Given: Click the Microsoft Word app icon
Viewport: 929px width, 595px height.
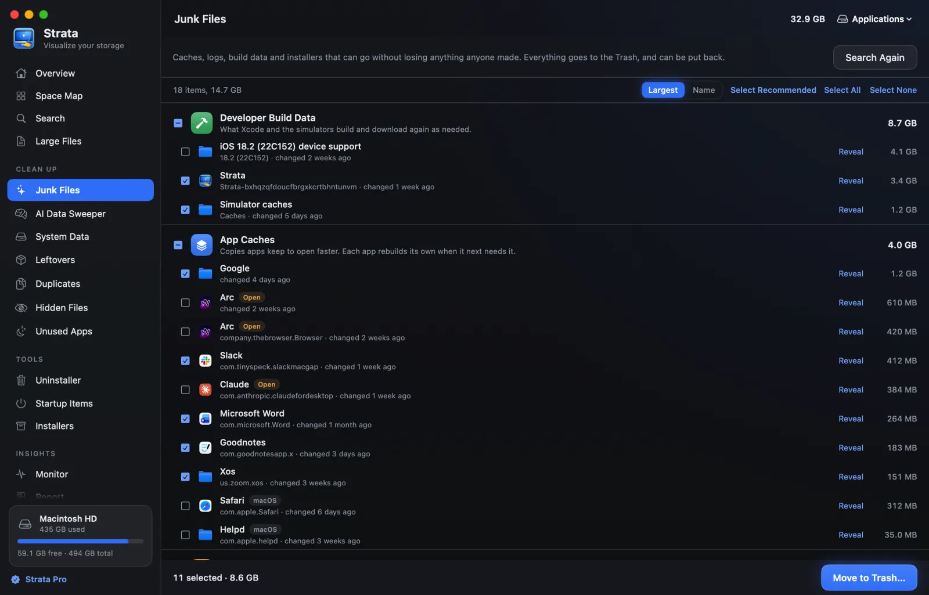Looking at the screenshot, I should click(206, 419).
